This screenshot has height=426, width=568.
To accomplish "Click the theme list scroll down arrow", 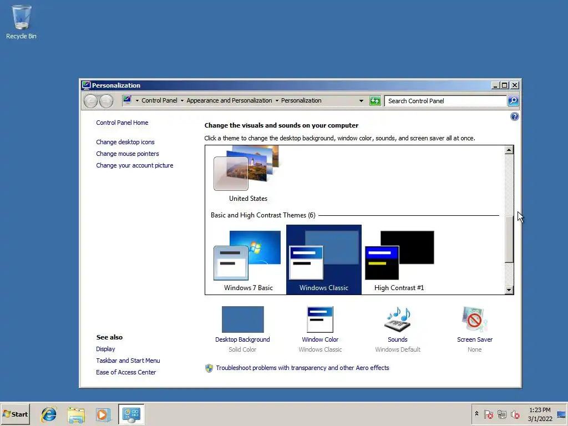I will [509, 290].
